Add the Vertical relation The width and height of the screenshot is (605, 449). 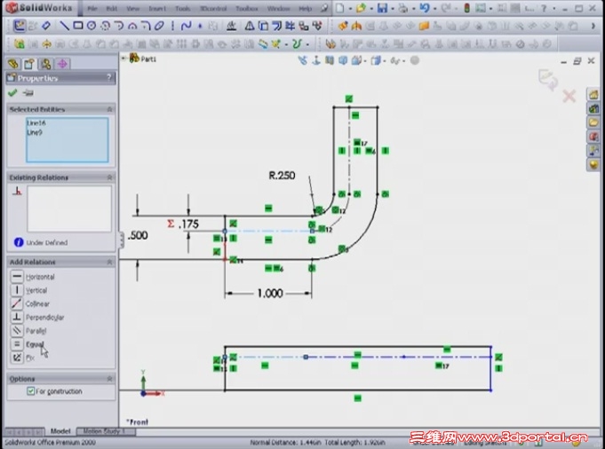[x=29, y=290]
